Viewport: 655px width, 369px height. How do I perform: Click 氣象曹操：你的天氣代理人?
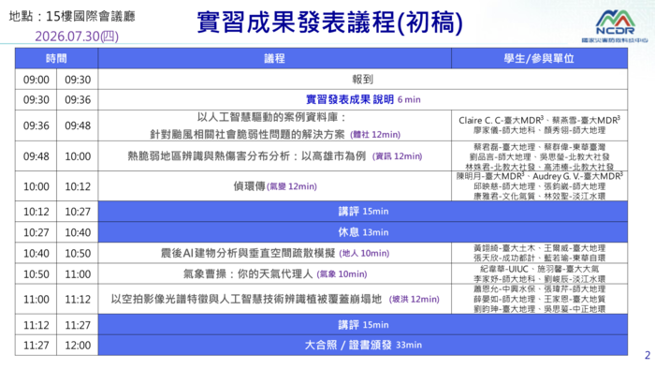click(x=248, y=274)
